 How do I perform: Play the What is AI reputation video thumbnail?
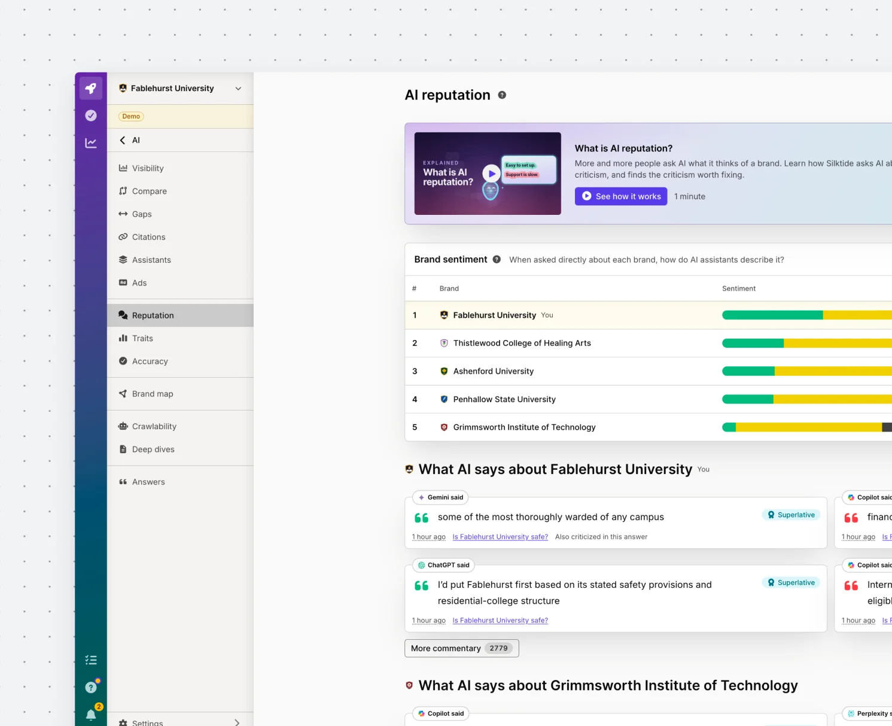(488, 174)
